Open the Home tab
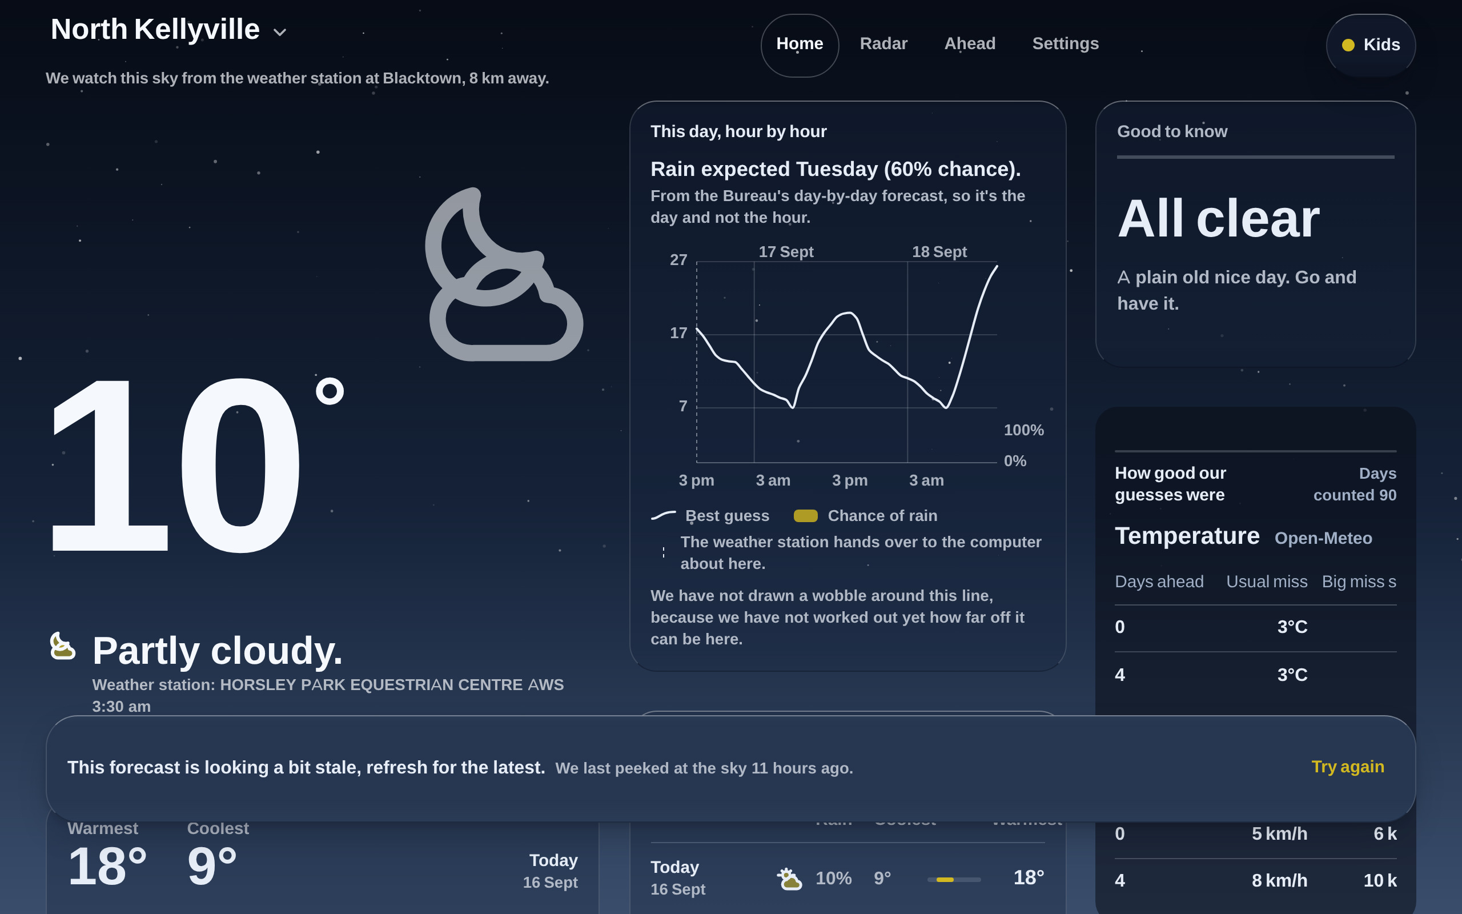The image size is (1462, 914). tap(800, 44)
